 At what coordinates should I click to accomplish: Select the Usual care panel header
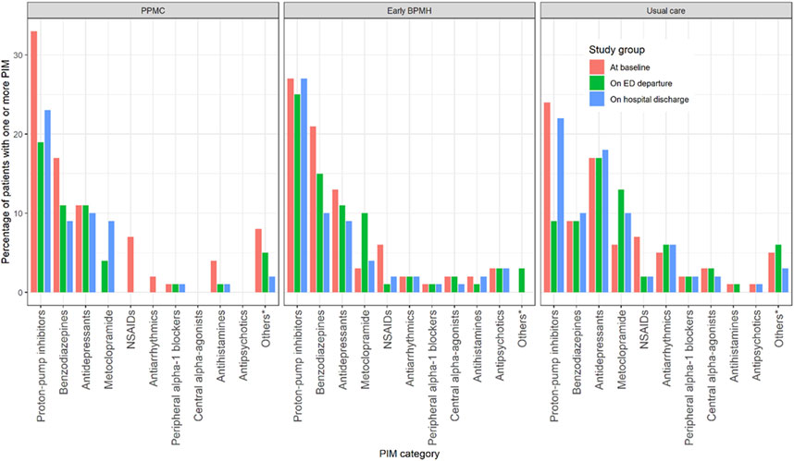(x=665, y=10)
